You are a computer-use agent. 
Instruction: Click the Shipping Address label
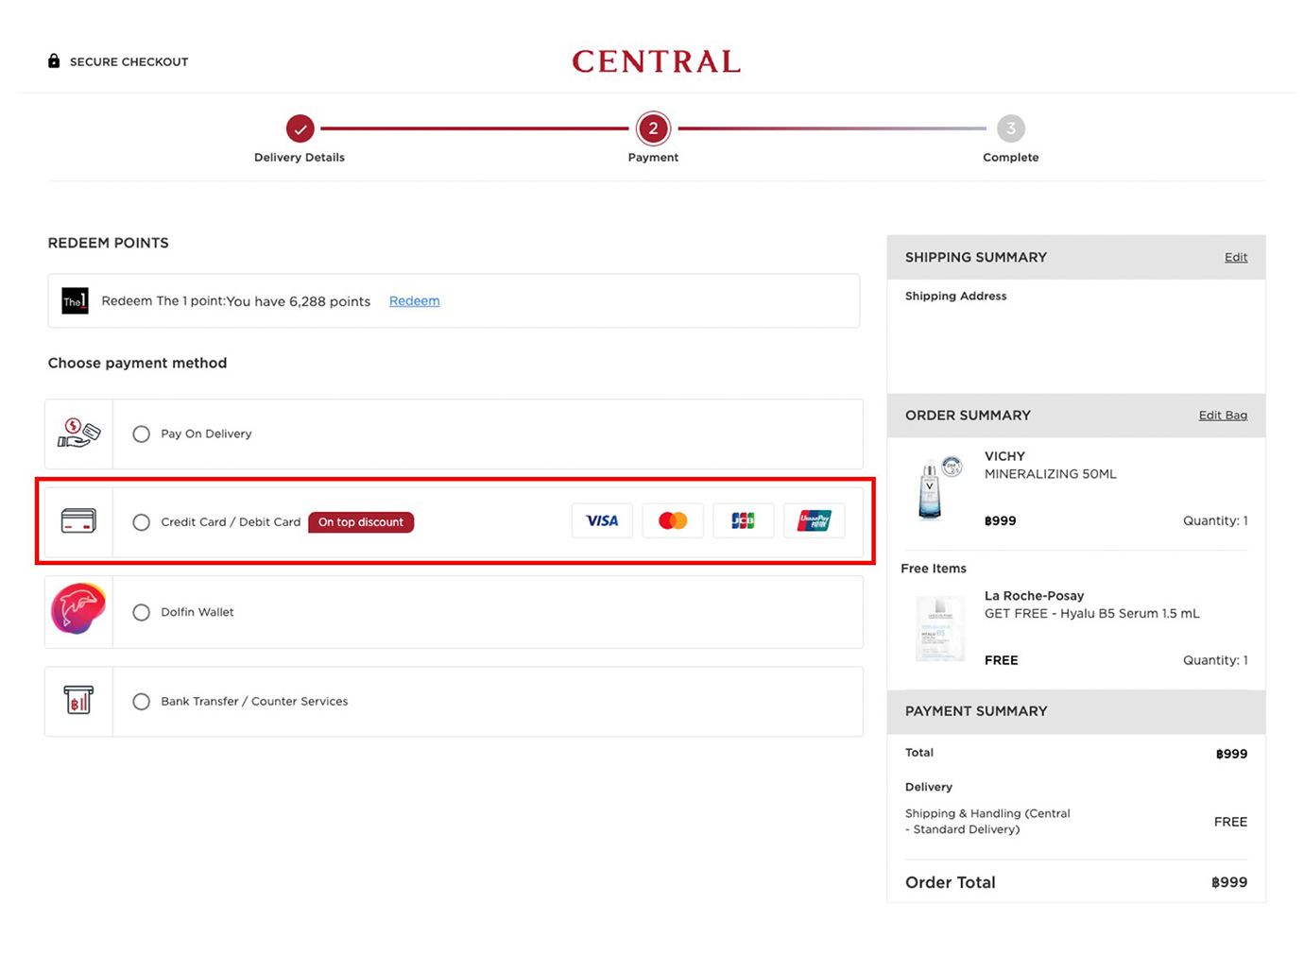pos(955,296)
